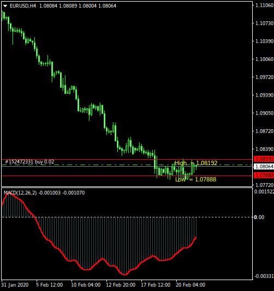Click the 12 Feb 20:00 time marker
Viewport: 274px width, 291px height.
(x=121, y=285)
